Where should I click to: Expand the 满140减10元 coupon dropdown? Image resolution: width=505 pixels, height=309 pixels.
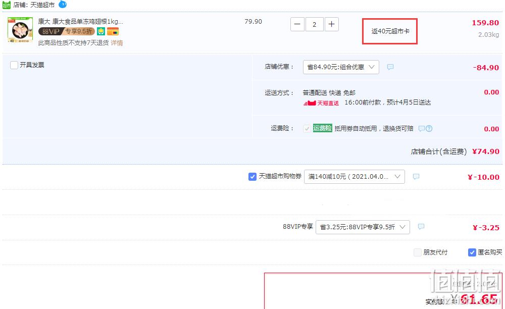pyautogui.click(x=355, y=177)
